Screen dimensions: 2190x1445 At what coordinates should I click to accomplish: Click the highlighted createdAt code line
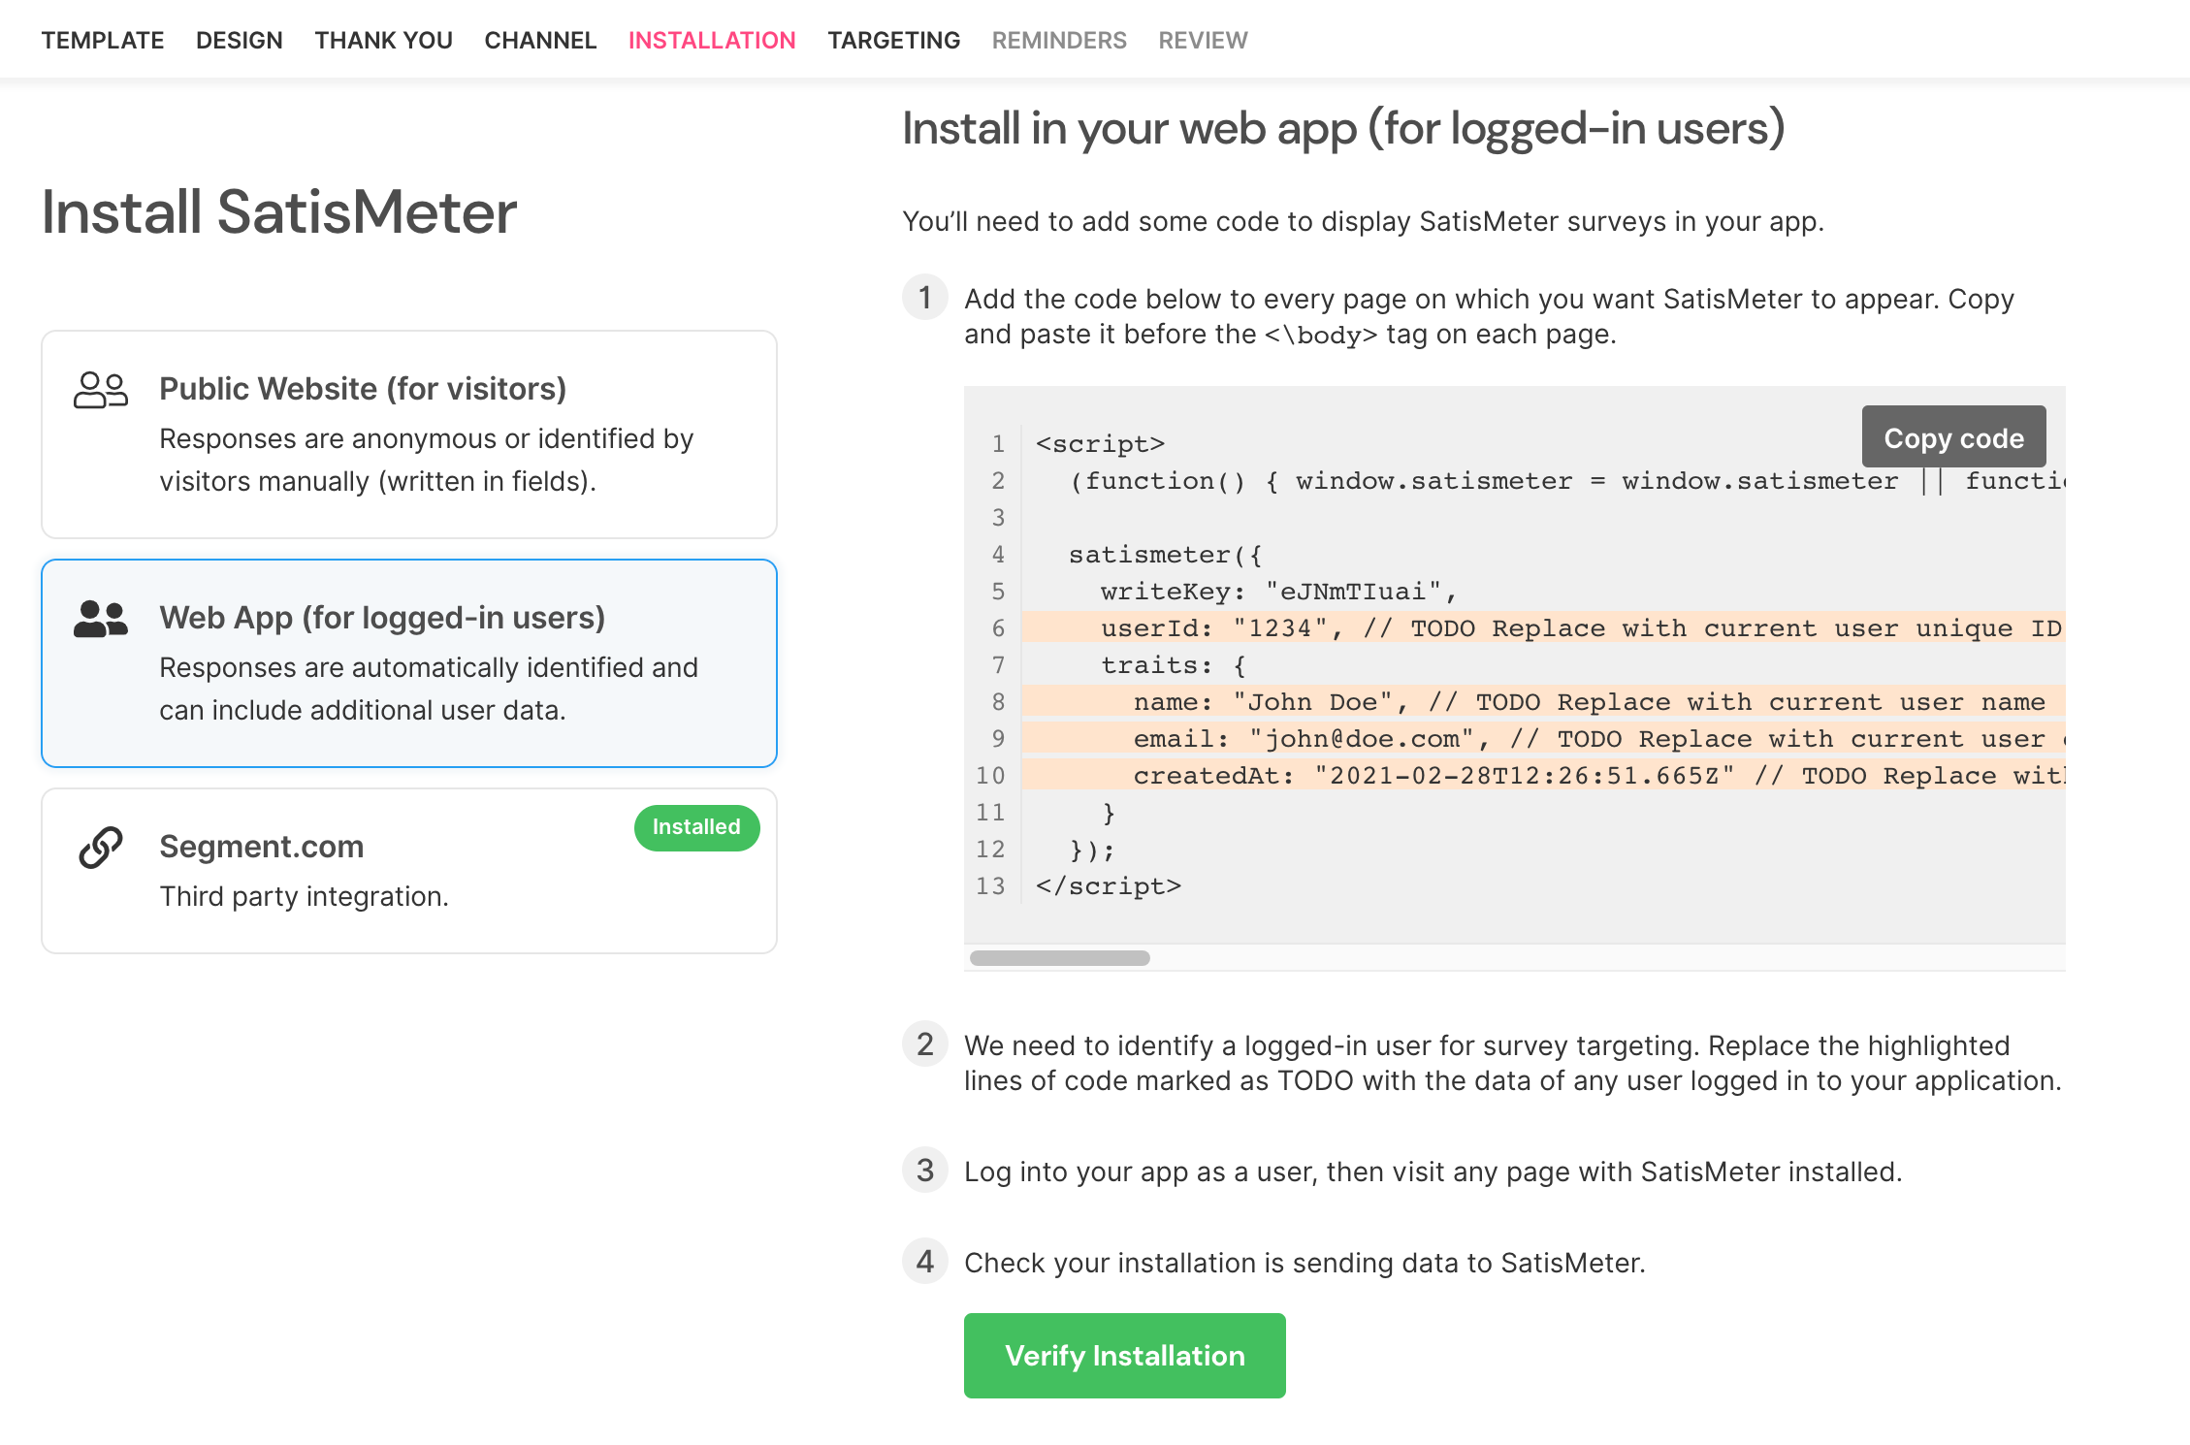coord(1544,776)
